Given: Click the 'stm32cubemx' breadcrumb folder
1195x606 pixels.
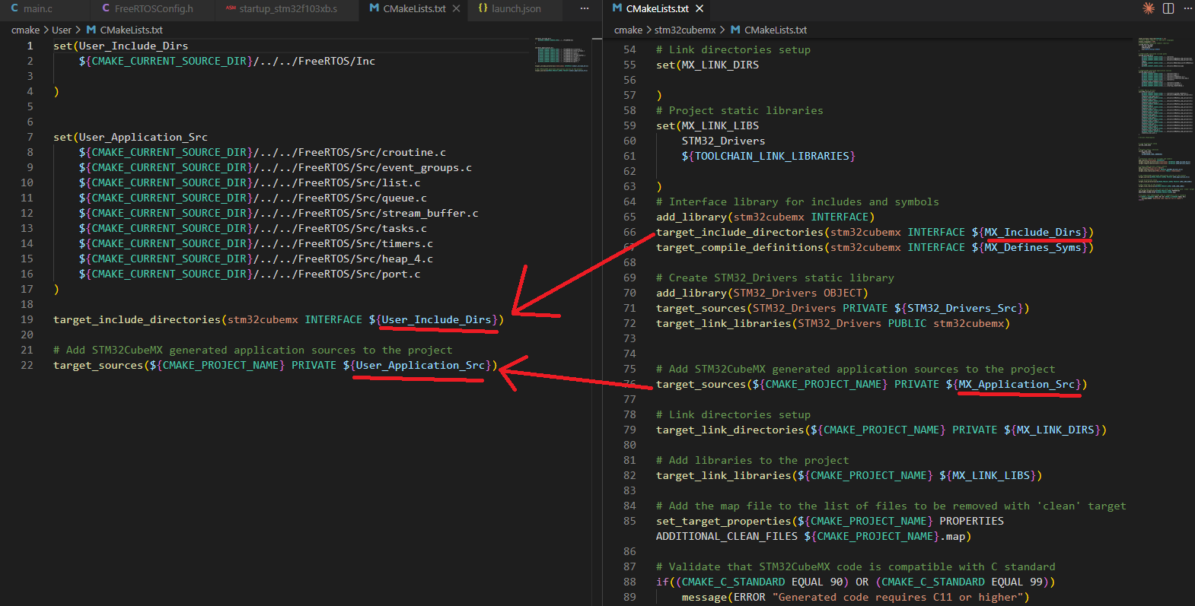Looking at the screenshot, I should coord(685,30).
